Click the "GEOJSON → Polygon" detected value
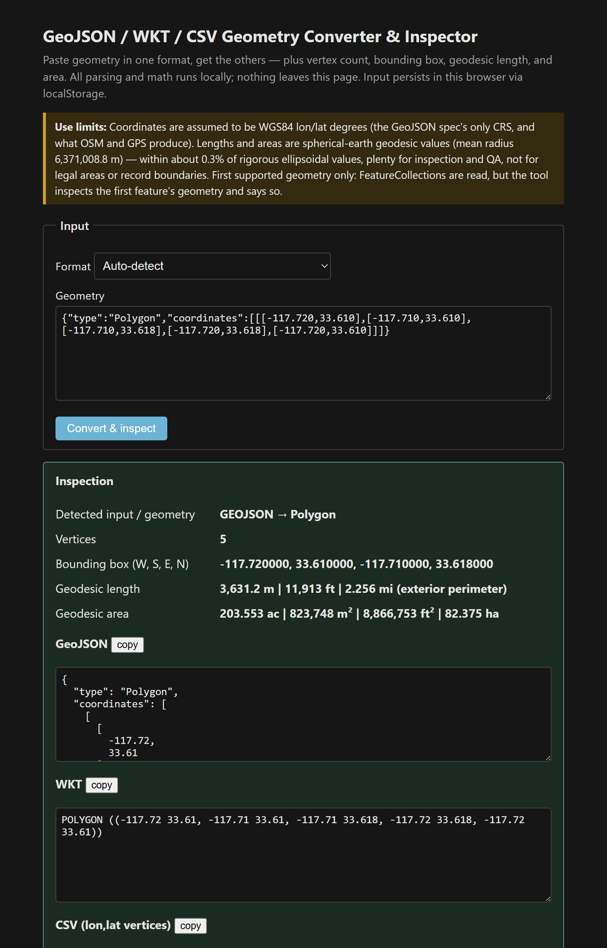Image resolution: width=607 pixels, height=948 pixels. pos(278,515)
